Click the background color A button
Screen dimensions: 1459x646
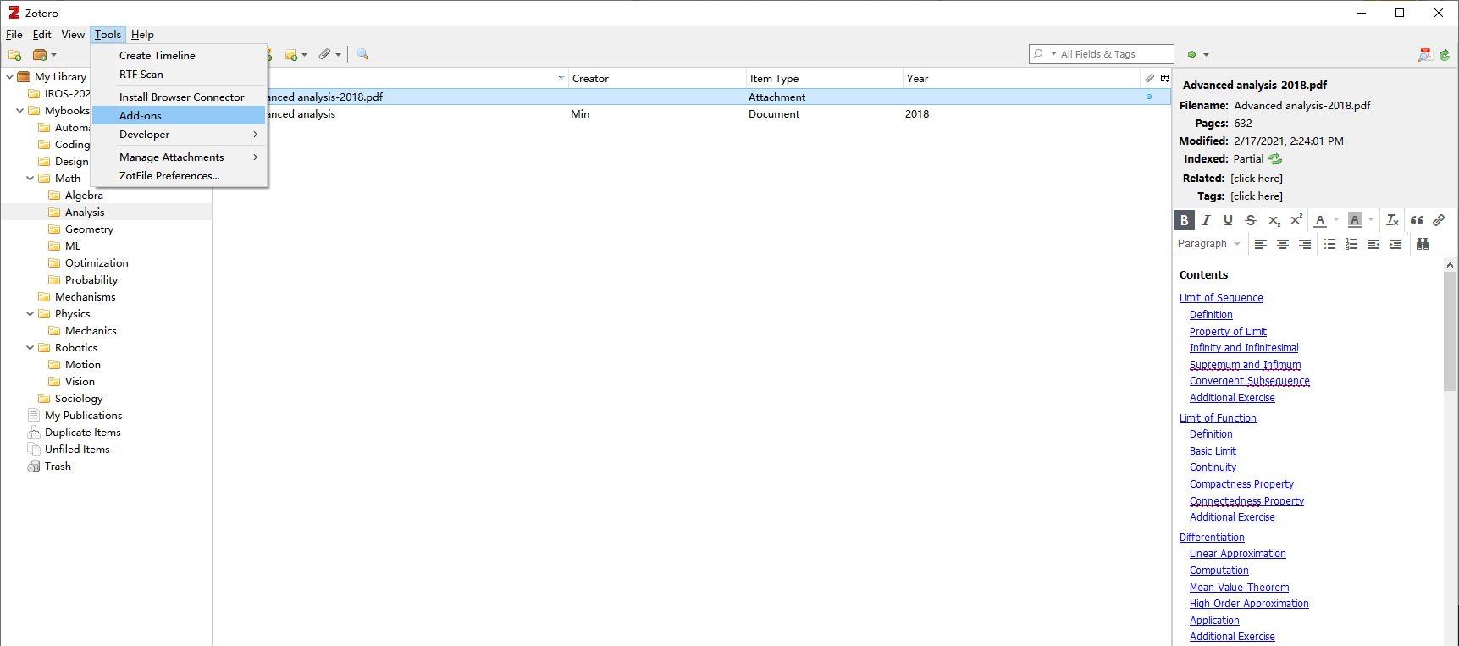click(1355, 220)
